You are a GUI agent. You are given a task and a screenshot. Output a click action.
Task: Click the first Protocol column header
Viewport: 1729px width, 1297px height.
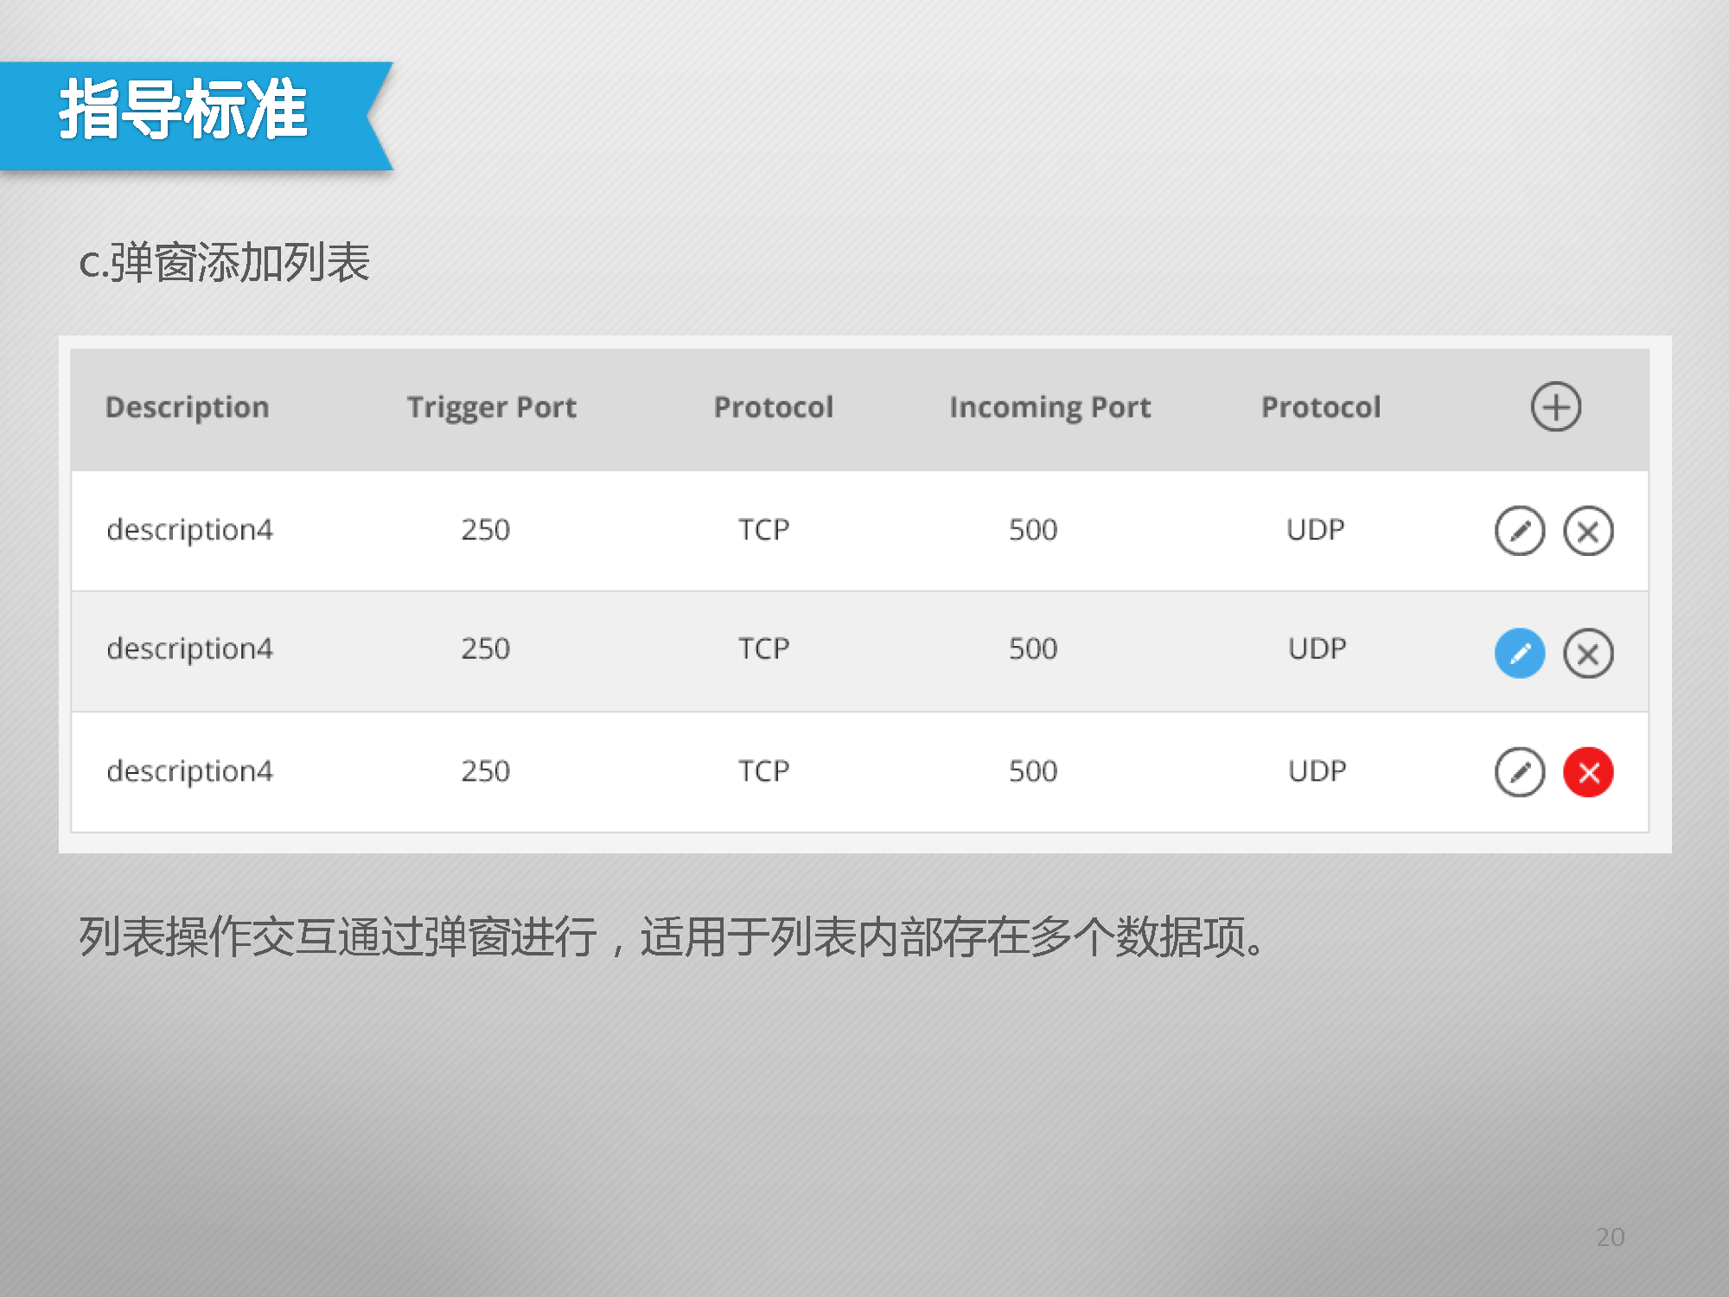pyautogui.click(x=773, y=407)
